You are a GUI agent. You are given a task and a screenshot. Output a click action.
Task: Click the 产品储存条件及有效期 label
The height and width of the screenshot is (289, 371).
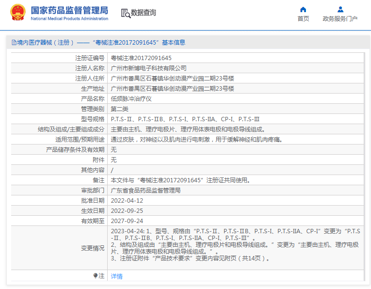point(75,149)
